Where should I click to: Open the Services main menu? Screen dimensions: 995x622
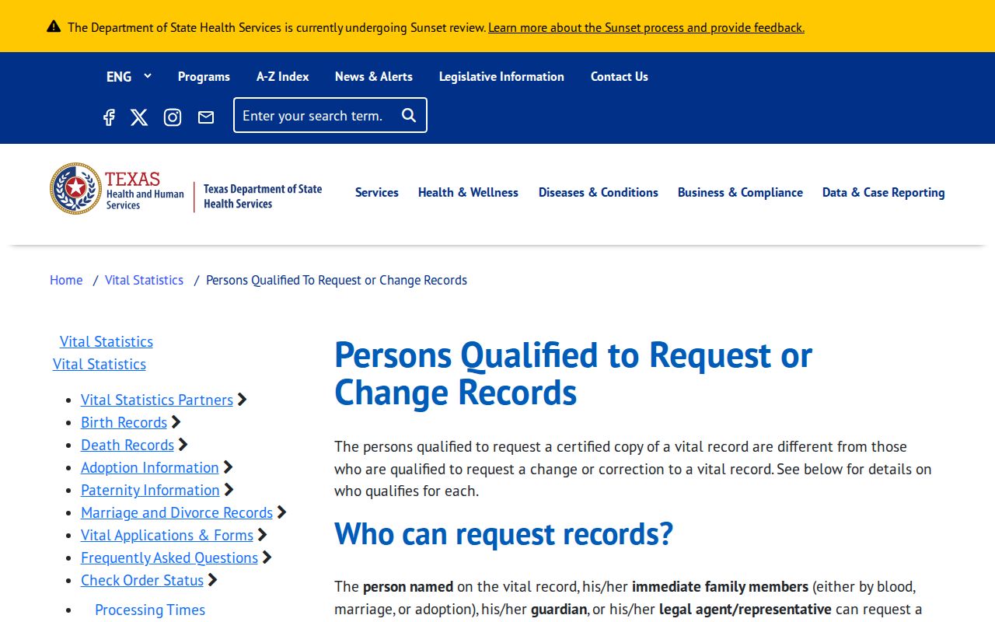tap(377, 192)
